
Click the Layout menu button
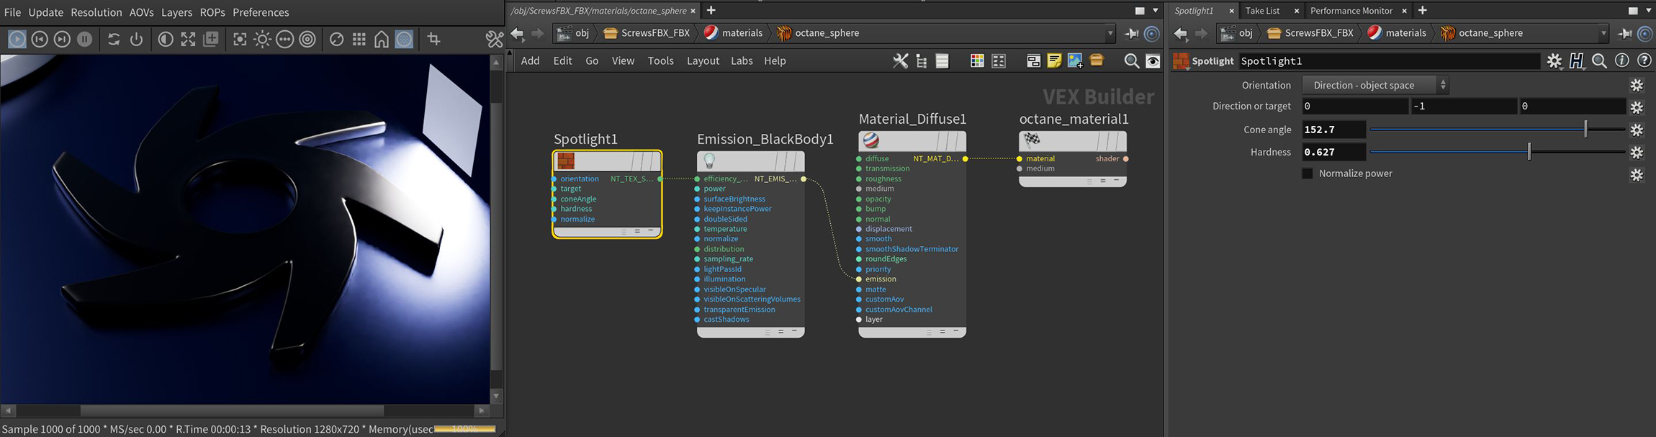point(703,61)
